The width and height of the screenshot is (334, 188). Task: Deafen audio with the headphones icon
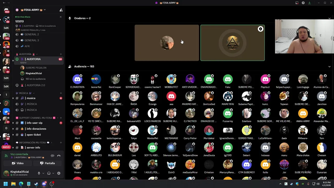pos(49,173)
